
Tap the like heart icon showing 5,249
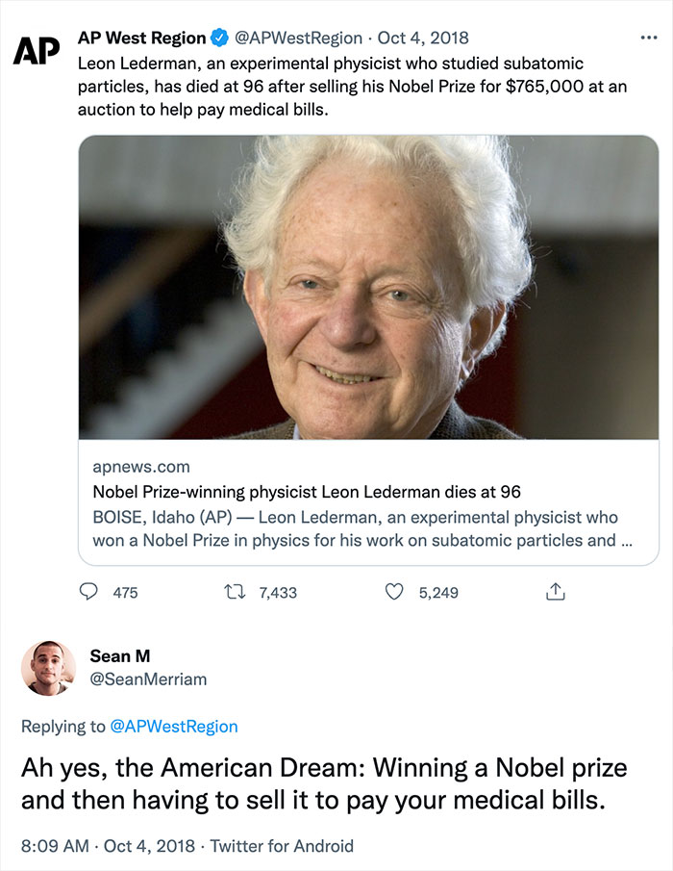click(x=394, y=594)
